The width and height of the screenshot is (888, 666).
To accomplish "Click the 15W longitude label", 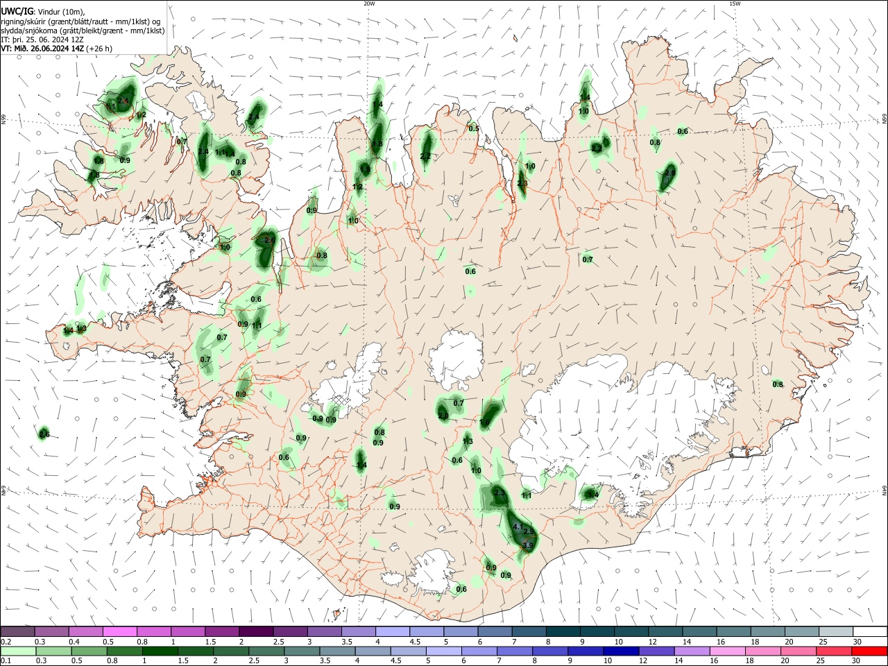I will (x=735, y=3).
